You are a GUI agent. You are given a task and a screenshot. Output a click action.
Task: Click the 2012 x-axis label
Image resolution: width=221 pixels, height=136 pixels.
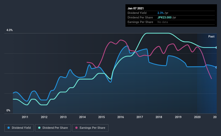pos(44,117)
